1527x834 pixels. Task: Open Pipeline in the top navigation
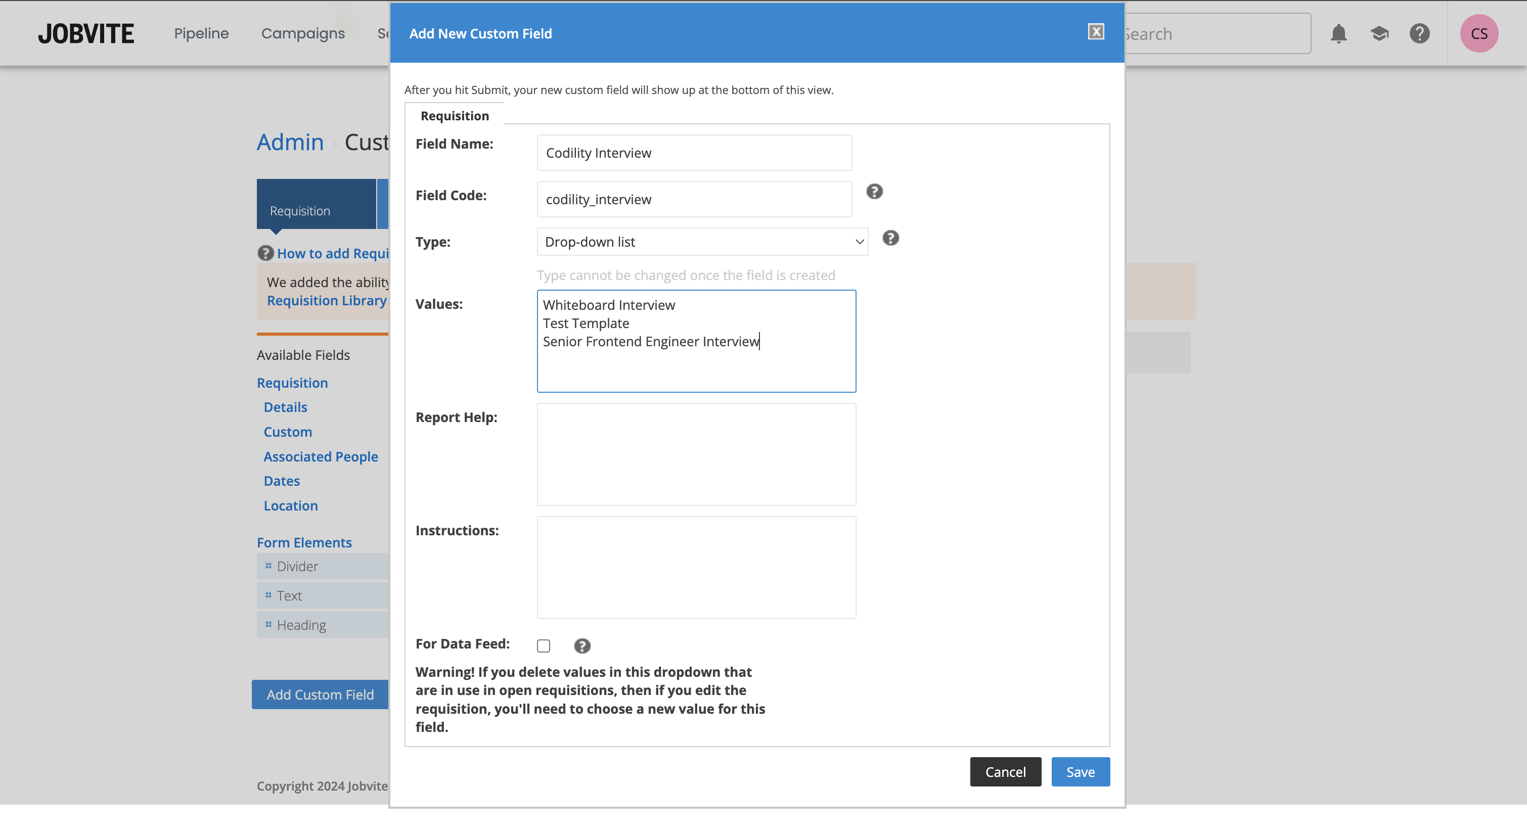point(201,34)
